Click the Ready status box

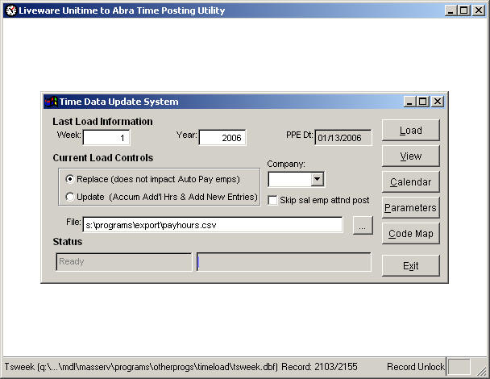pos(124,262)
